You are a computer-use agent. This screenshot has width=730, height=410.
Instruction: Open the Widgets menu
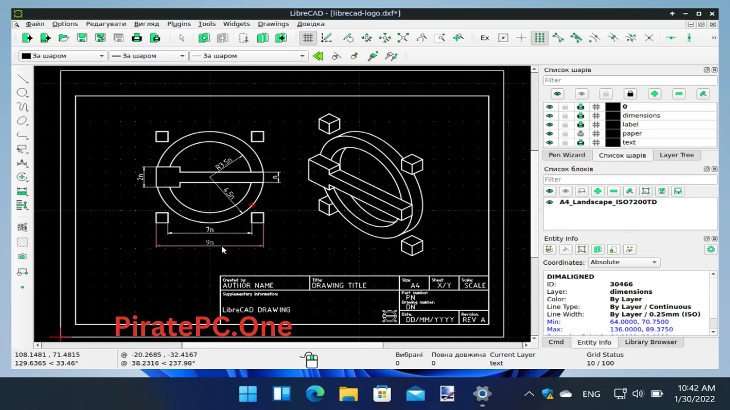pyautogui.click(x=236, y=24)
